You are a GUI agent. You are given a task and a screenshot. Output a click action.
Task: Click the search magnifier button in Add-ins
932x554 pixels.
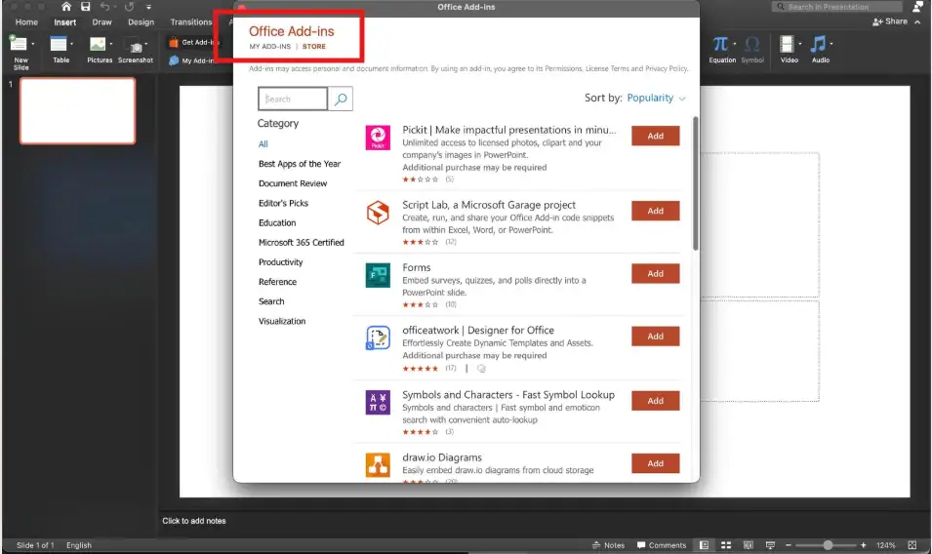click(x=341, y=99)
